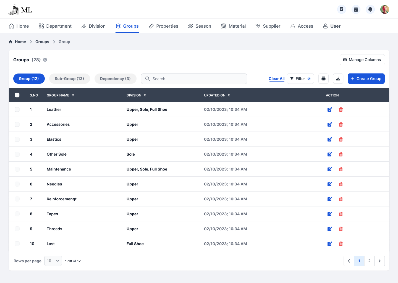This screenshot has width=398, height=283.
Task: Print the groups table
Action: click(x=323, y=79)
